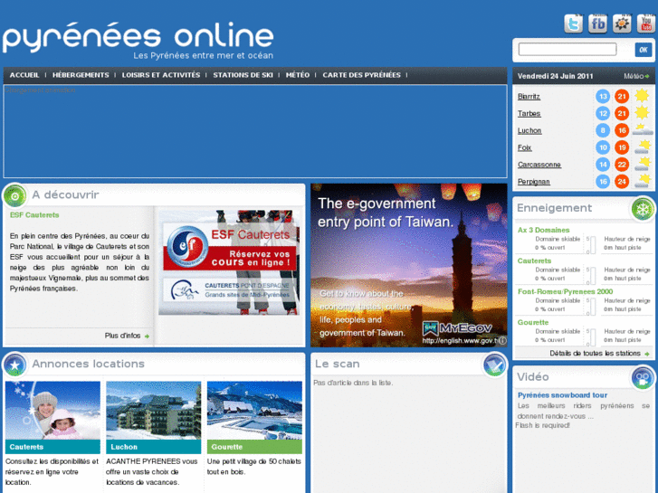Image resolution: width=658 pixels, height=493 pixels.
Task: Open Font-Romeu/Pyrenees 2000 snow report
Action: (565, 291)
